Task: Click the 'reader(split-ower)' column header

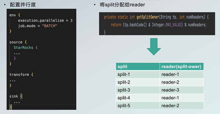Action: coord(182,66)
